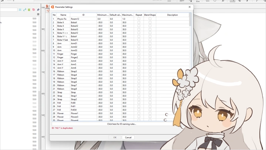This screenshot has width=266, height=150.
Task: Sort by the Name column header
Action: click(x=63, y=15)
